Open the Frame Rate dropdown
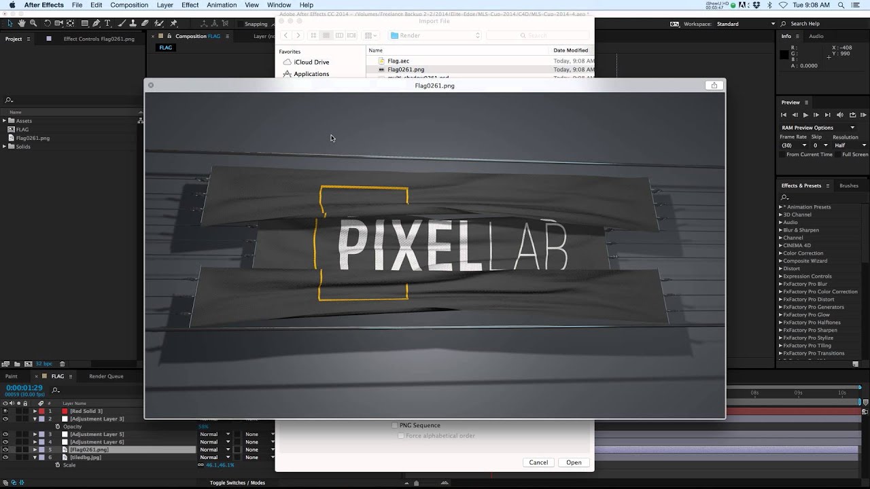The image size is (870, 489). coord(794,145)
